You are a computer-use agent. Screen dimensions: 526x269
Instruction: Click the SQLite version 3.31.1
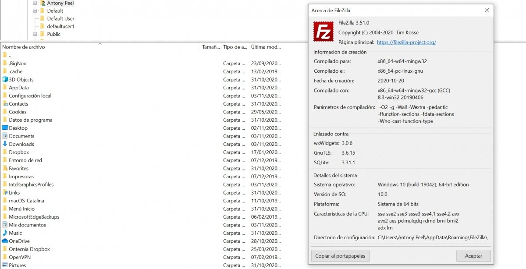[x=348, y=163]
